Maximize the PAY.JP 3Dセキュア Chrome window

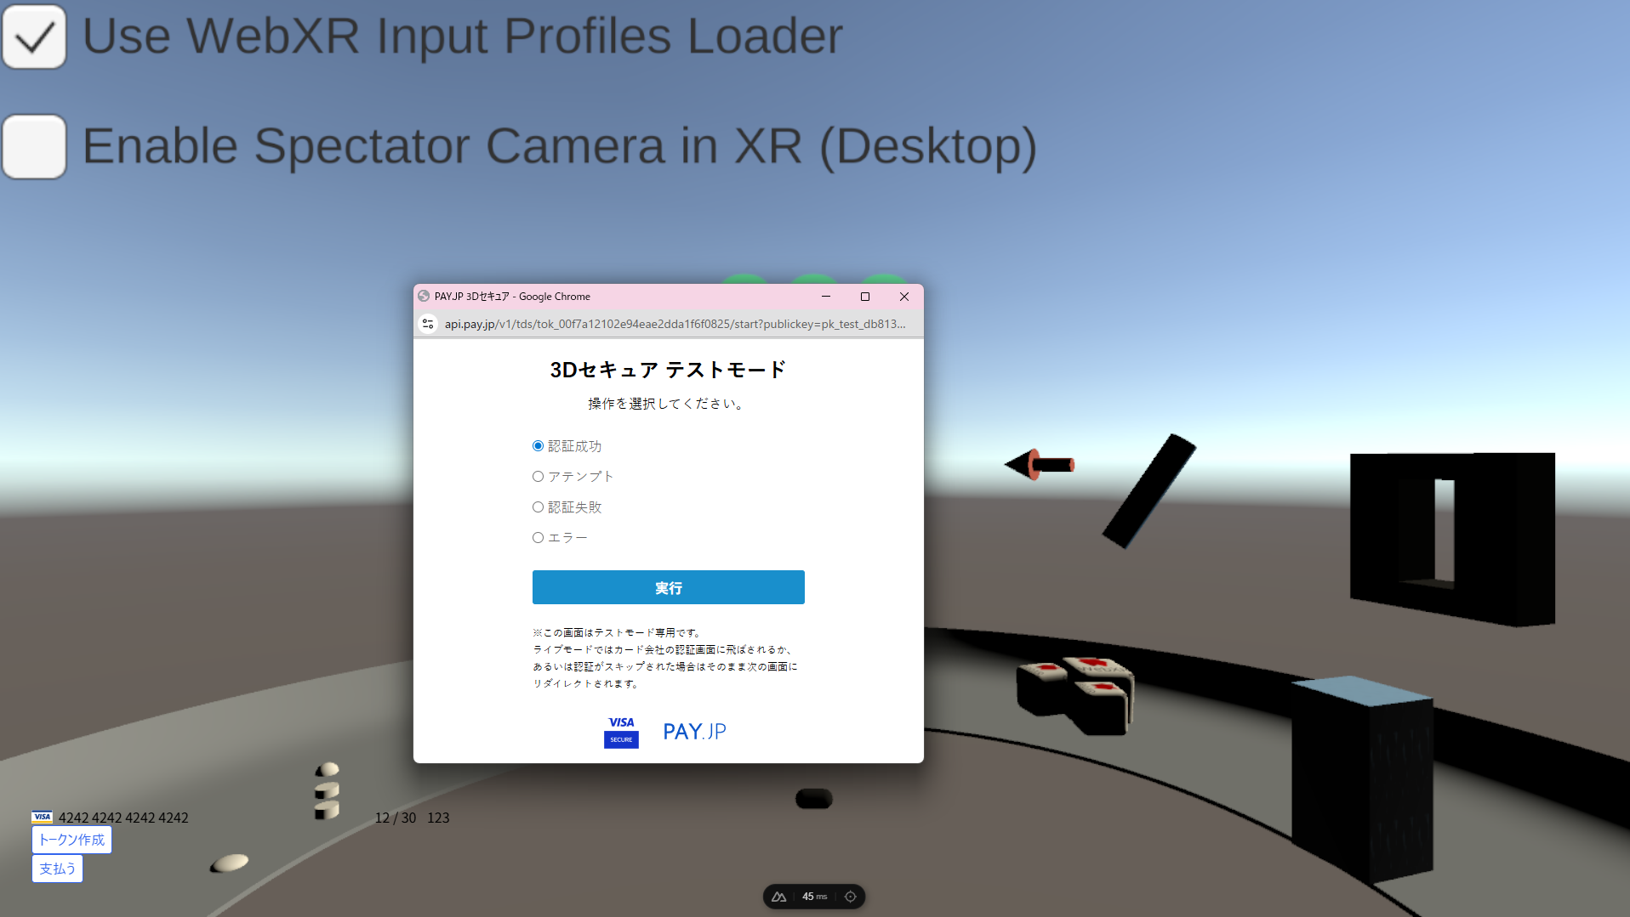pyautogui.click(x=865, y=297)
